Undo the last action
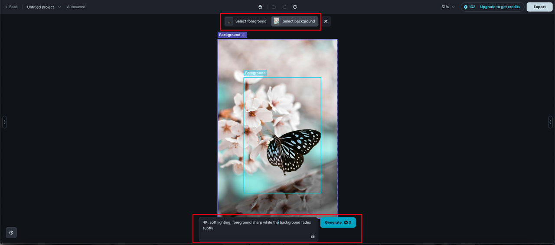 click(274, 7)
